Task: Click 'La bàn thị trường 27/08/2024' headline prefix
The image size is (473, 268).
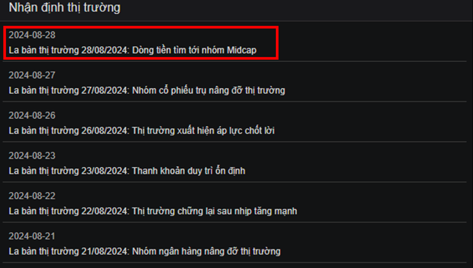Action: pyautogui.click(x=69, y=90)
